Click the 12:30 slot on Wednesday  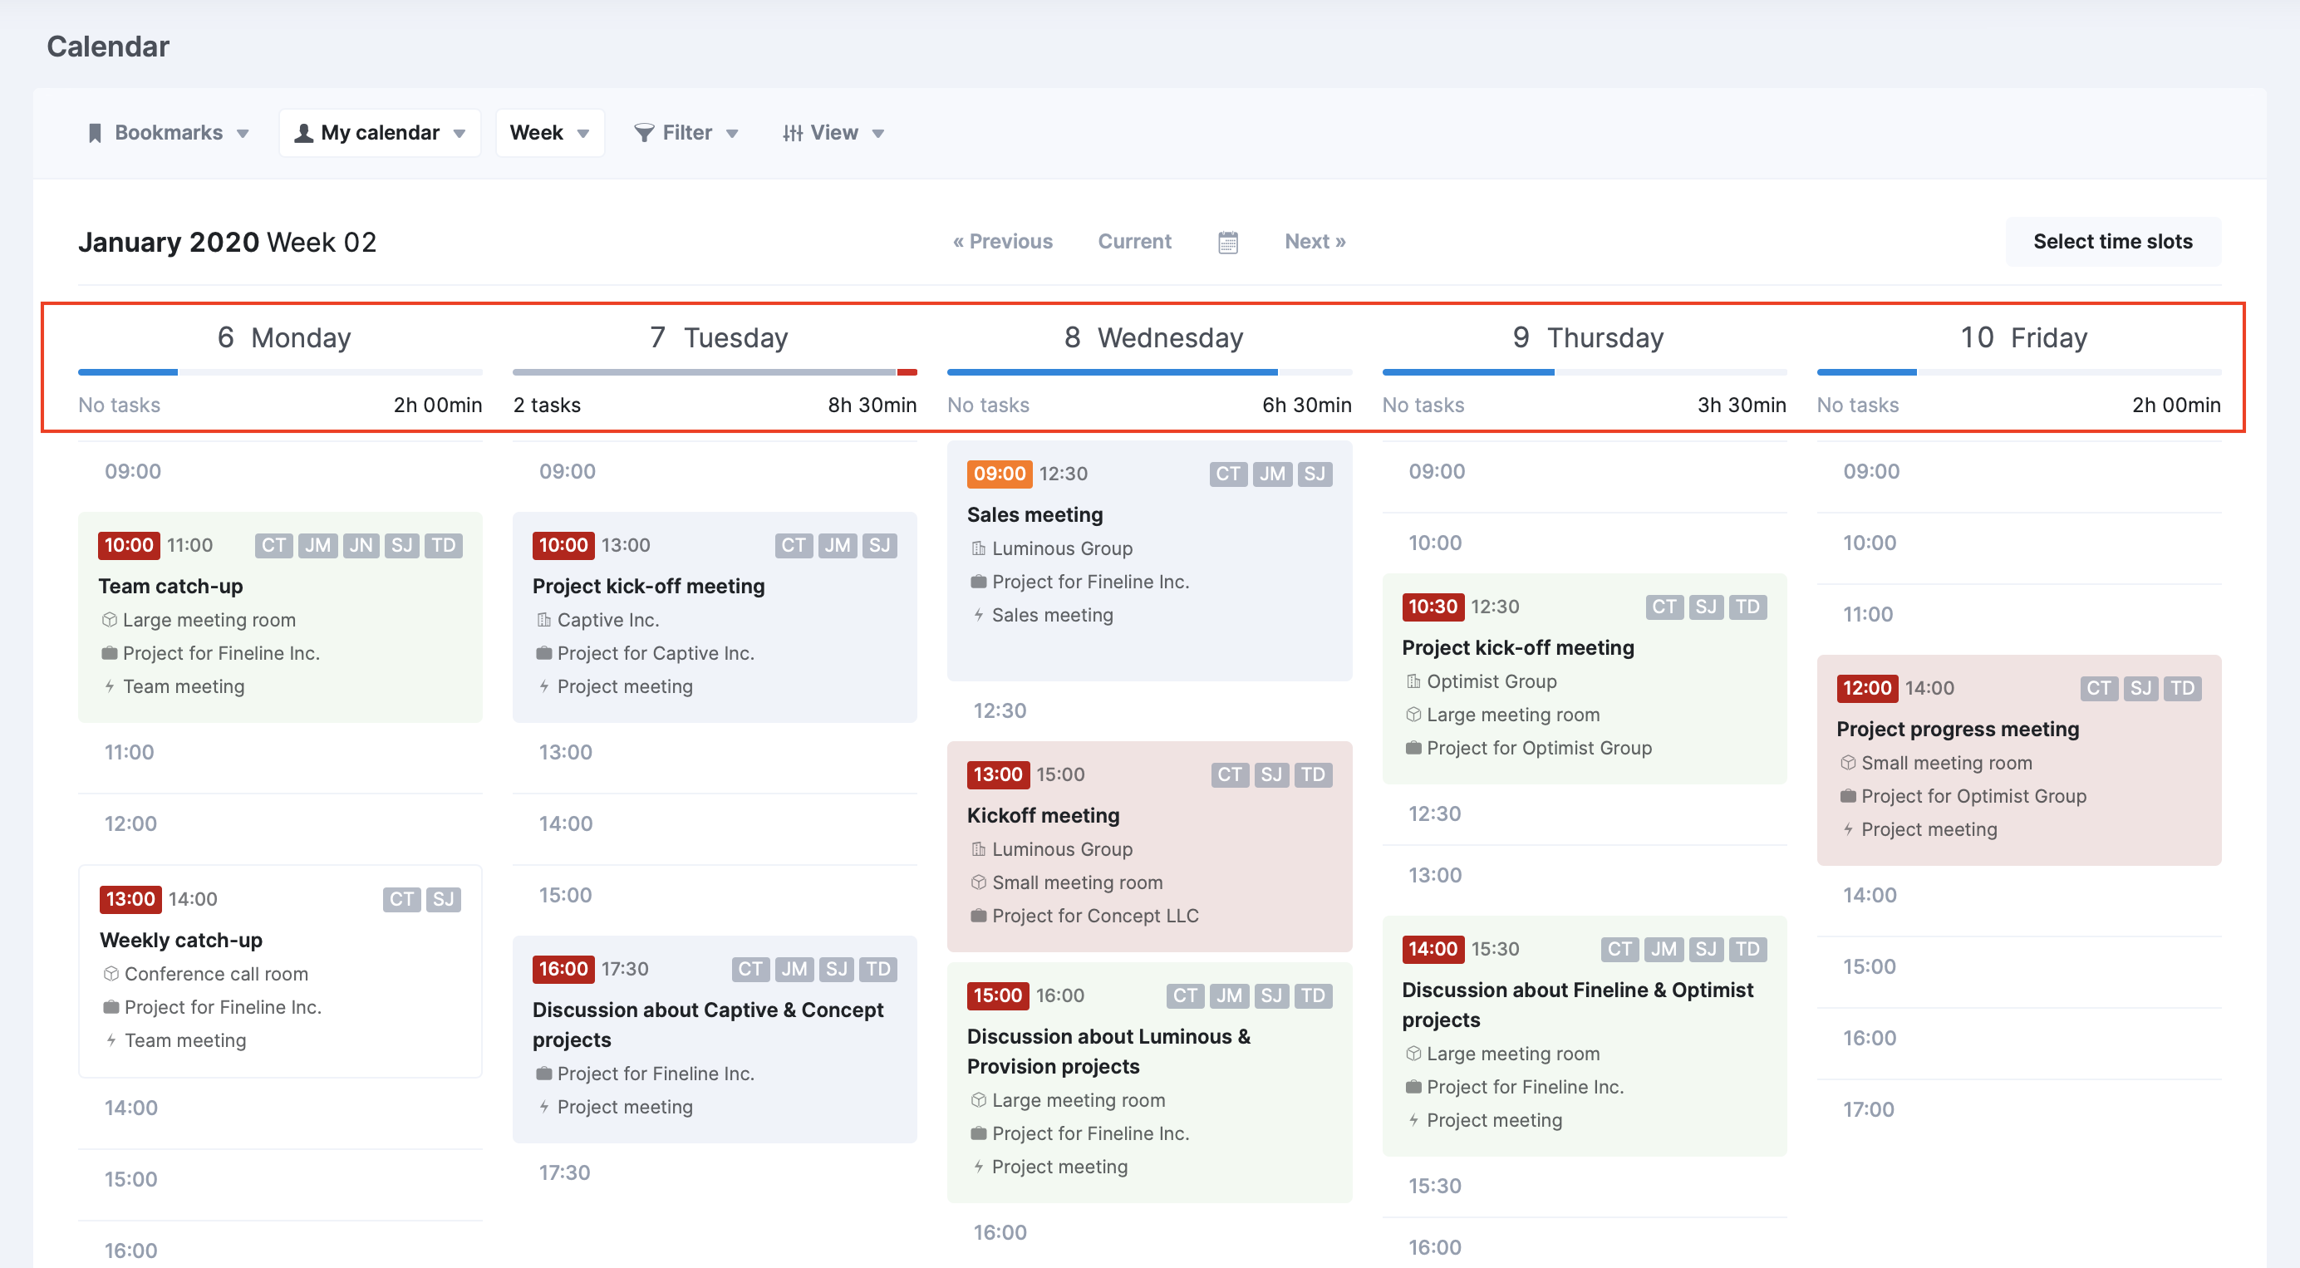(x=1149, y=710)
